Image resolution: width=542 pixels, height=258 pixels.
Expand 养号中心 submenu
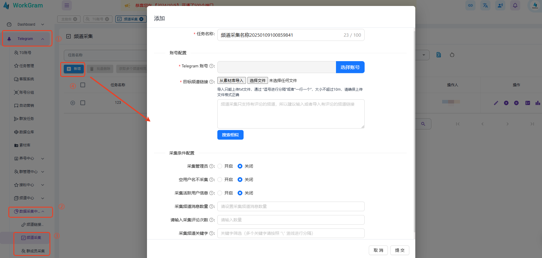[x=43, y=158]
